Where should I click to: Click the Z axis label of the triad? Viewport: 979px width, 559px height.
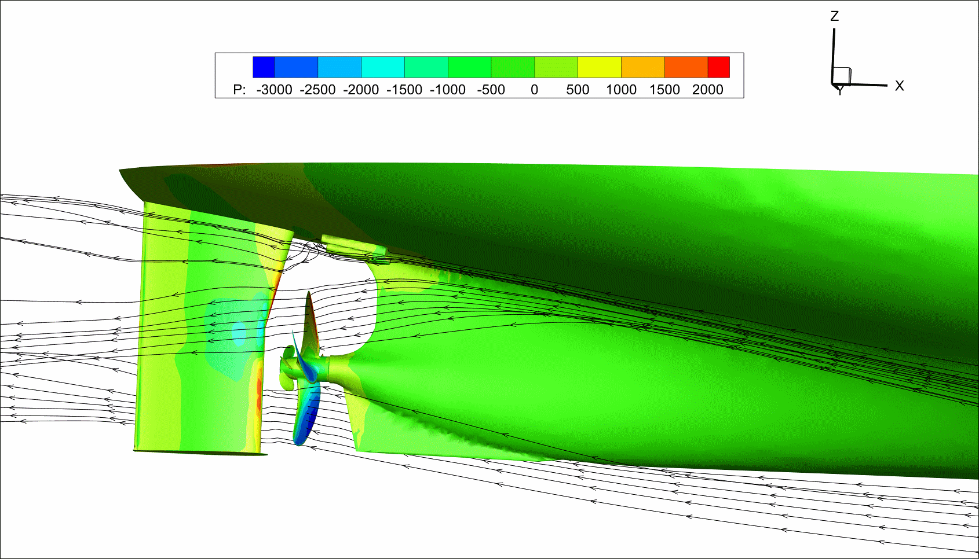click(x=834, y=16)
